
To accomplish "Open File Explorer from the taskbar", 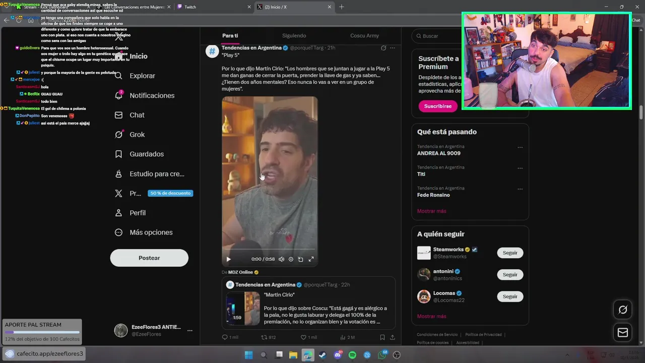I will point(293,355).
